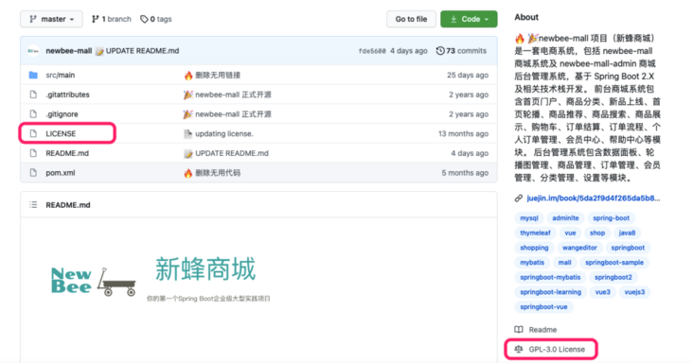View the 1 branch link
This screenshot has height=363, width=693.
point(112,19)
